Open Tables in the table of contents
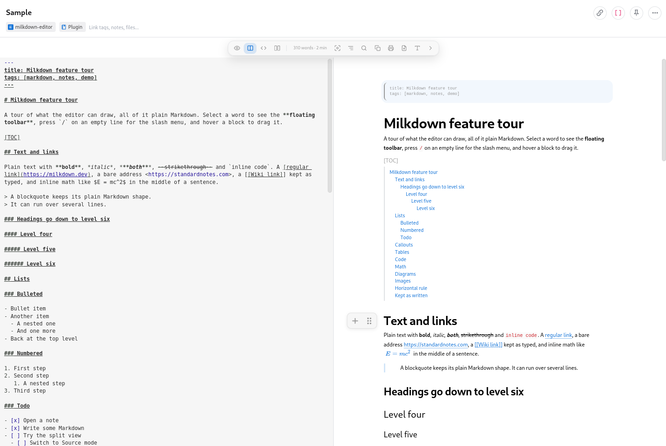Screen dimensions: 666x446 (x=402, y=252)
